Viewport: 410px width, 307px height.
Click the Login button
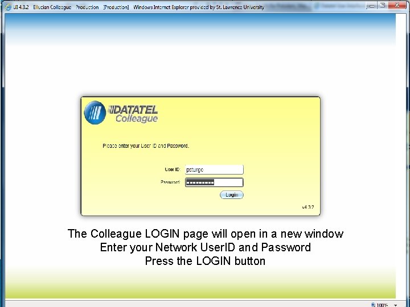point(232,195)
